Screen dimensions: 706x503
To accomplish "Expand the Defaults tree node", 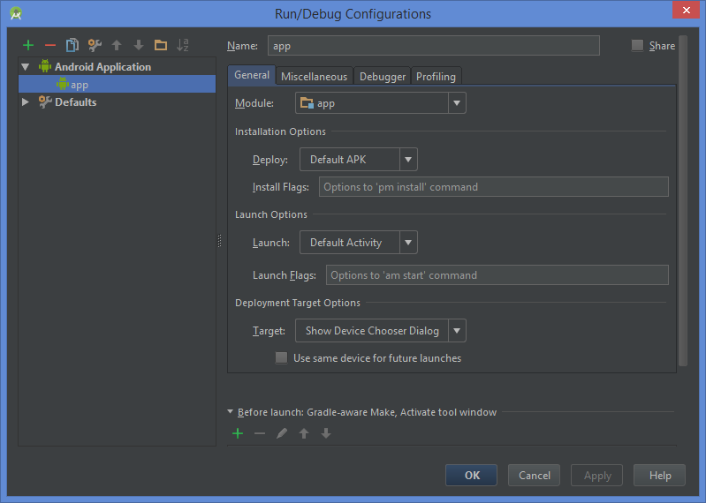I will [26, 102].
